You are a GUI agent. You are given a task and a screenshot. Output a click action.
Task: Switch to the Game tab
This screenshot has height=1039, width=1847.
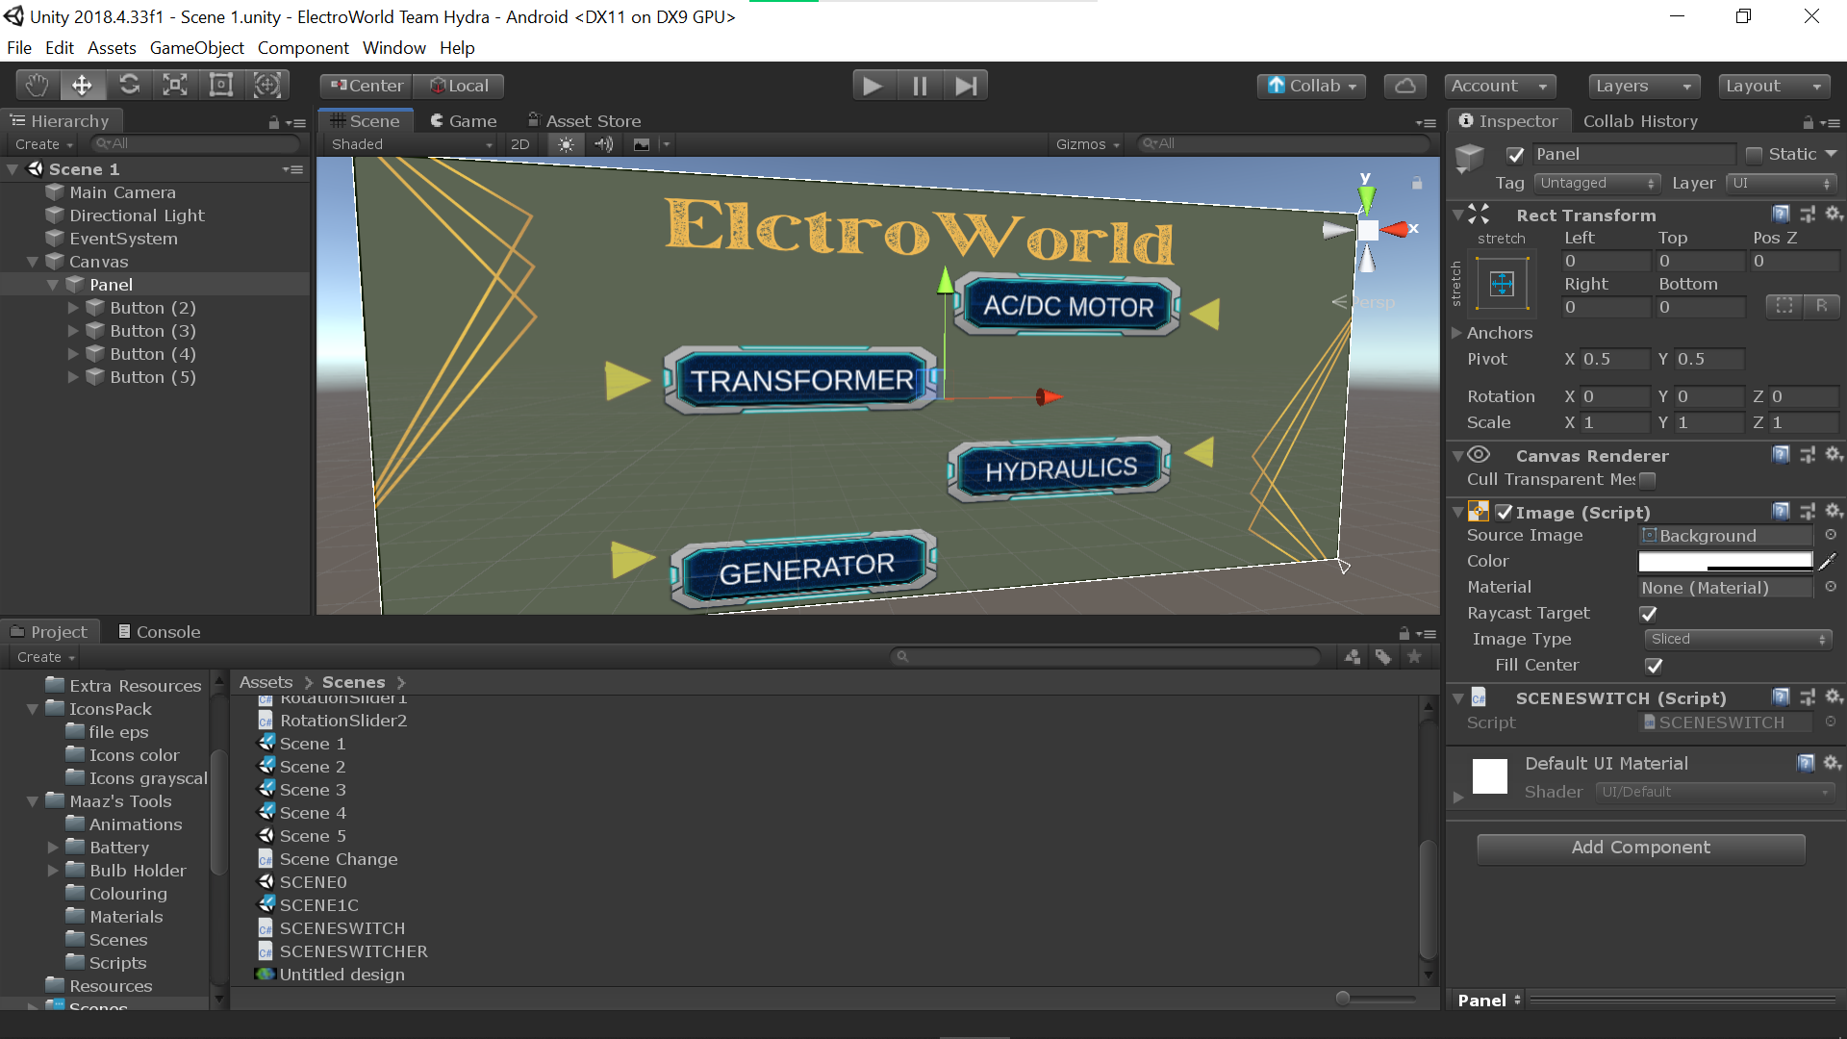coord(463,121)
